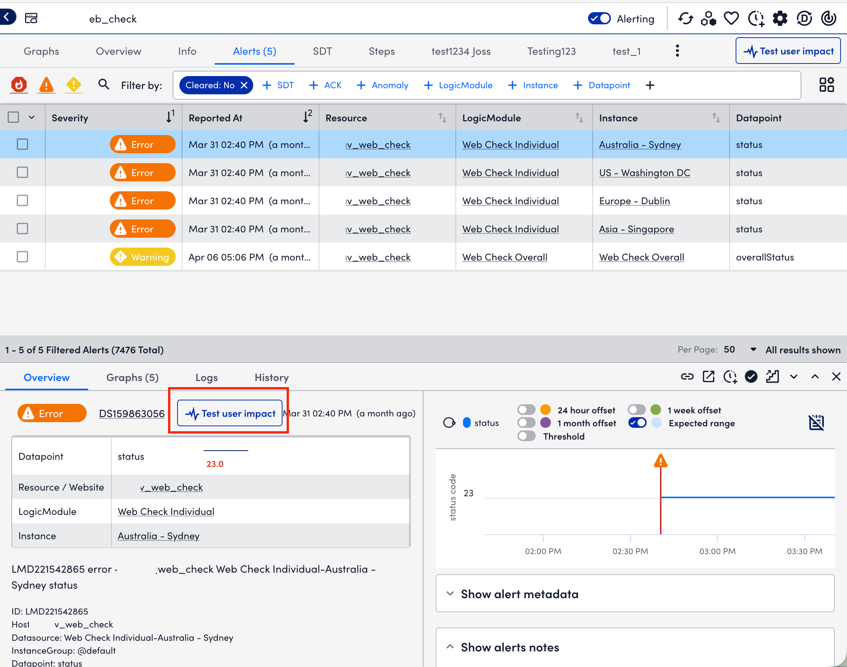Click the search magnifier icon
Viewport: 847px width, 667px height.
pos(103,84)
